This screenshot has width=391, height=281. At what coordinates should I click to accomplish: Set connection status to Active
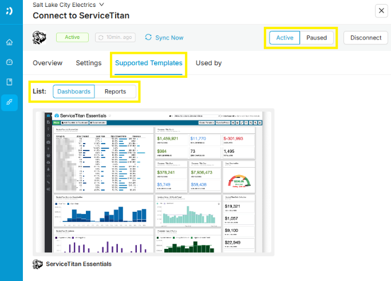pos(285,38)
